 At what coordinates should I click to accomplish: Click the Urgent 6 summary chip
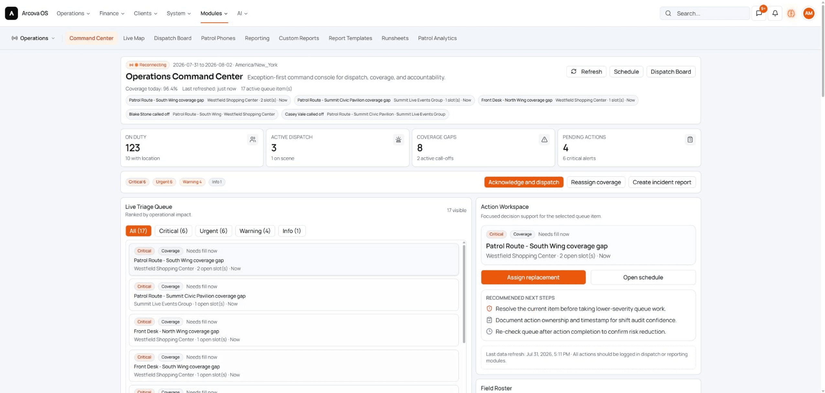point(164,182)
